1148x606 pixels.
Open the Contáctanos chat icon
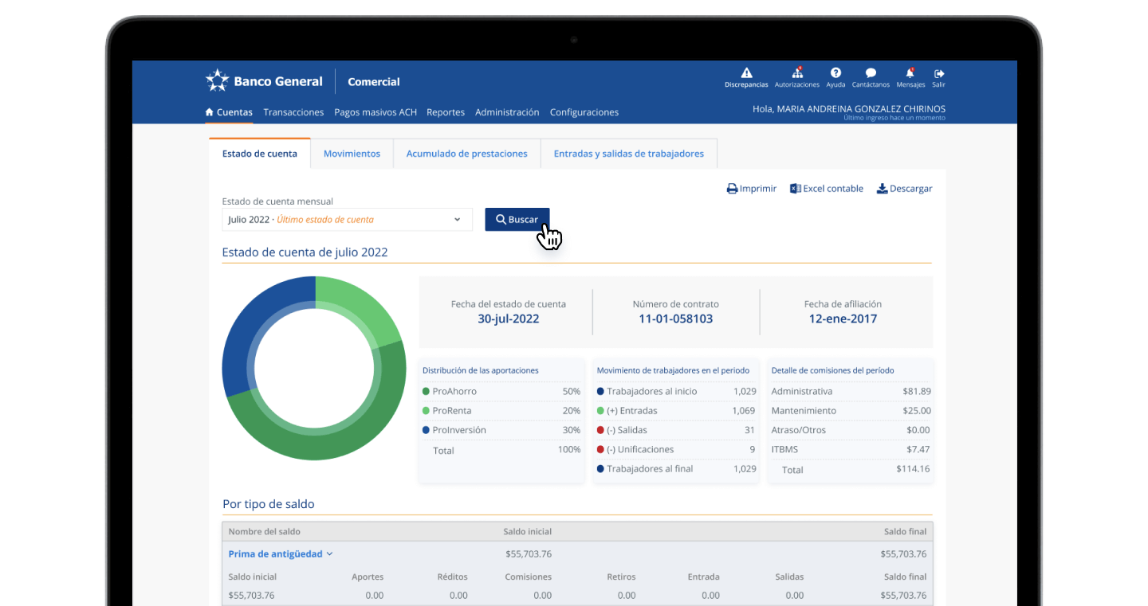pos(871,72)
